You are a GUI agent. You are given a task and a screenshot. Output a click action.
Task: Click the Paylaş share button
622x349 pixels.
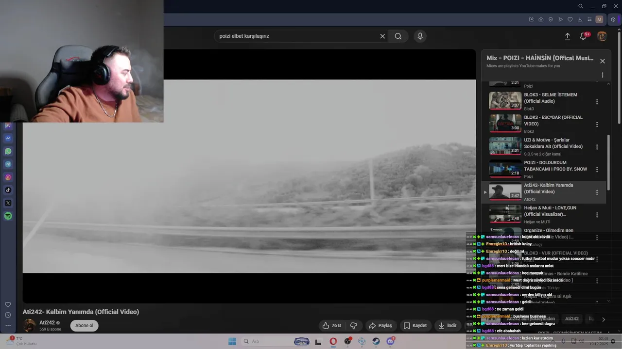tap(380, 326)
